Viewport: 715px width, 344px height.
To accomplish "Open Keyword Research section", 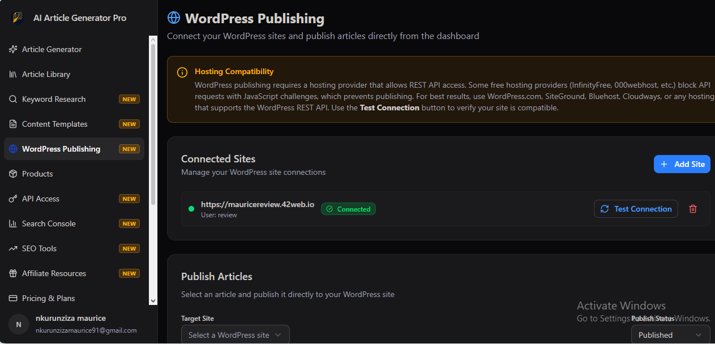I will (x=74, y=99).
